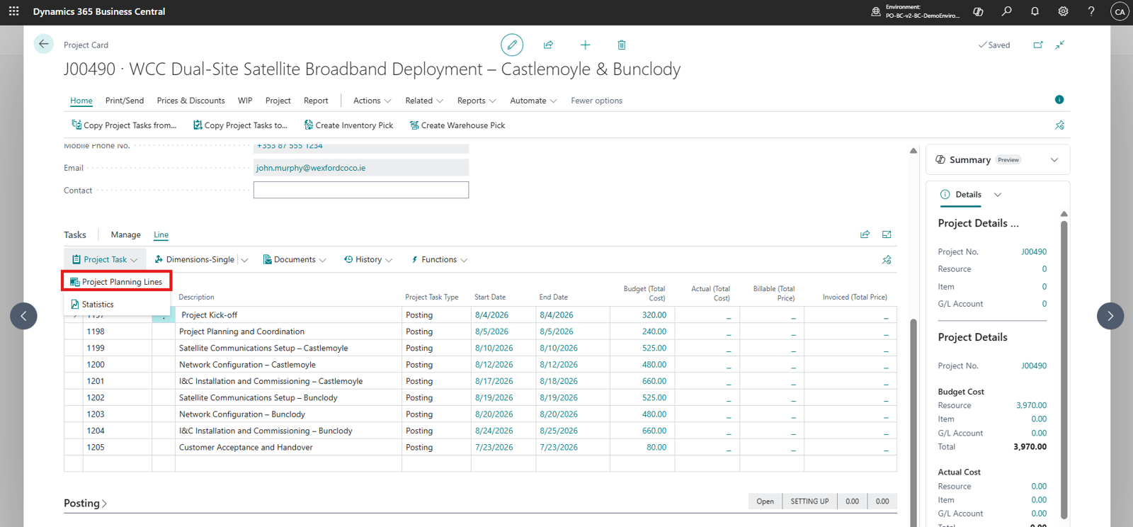Open the Print/Send tab
The height and width of the screenshot is (527, 1133).
125,101
